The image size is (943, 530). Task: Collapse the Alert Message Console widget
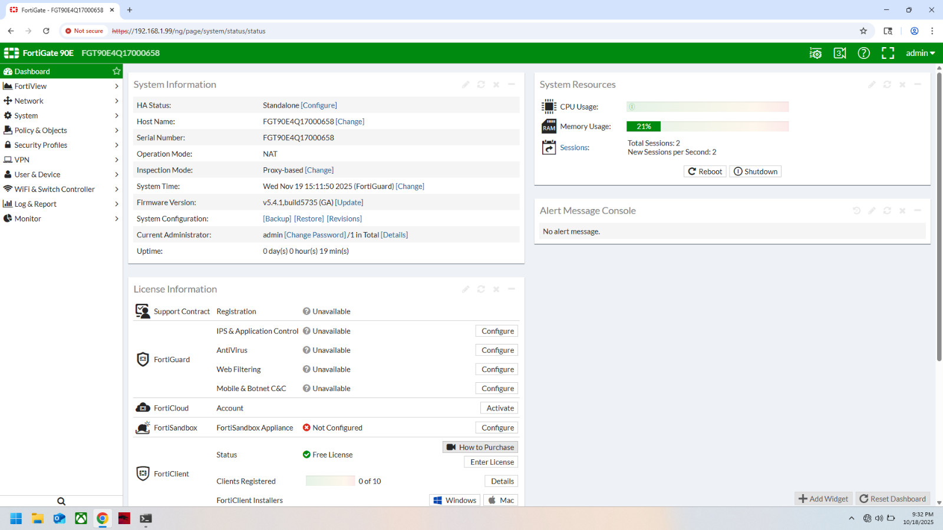tap(918, 211)
